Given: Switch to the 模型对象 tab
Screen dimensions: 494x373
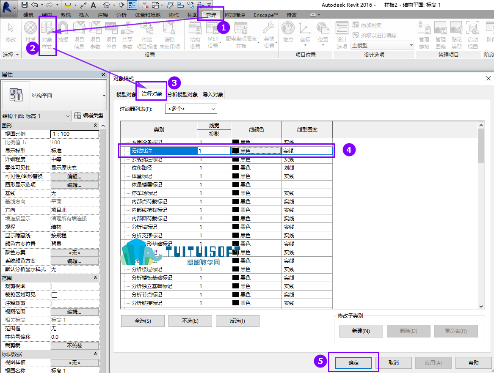Looking at the screenshot, I should (126, 94).
